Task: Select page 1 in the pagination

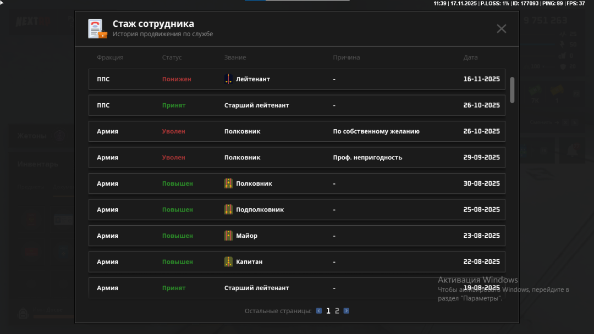Action: pyautogui.click(x=328, y=311)
